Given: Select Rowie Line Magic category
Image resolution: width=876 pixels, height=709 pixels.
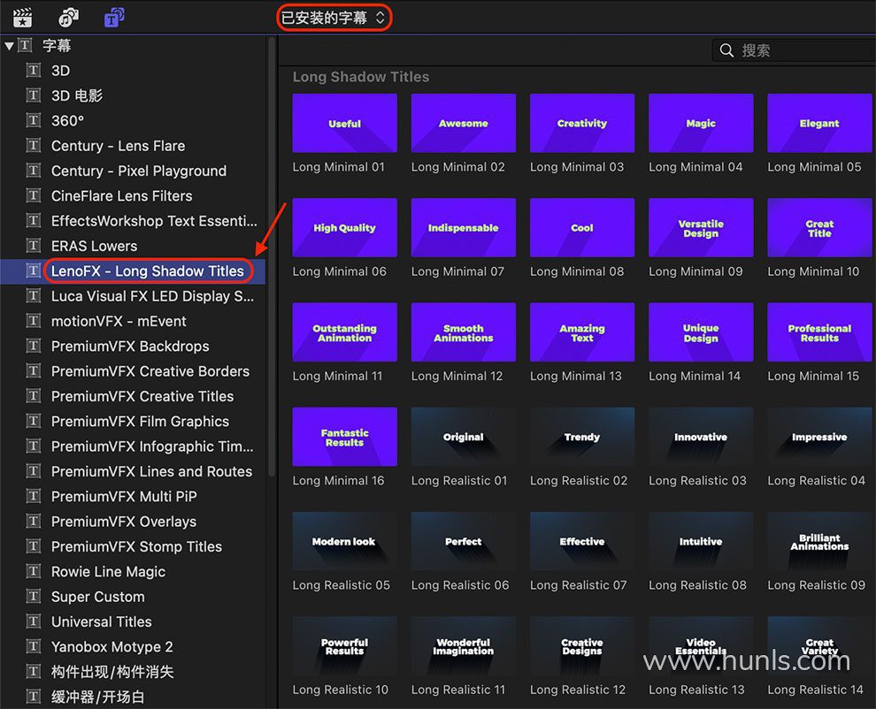Looking at the screenshot, I should (133, 572).
